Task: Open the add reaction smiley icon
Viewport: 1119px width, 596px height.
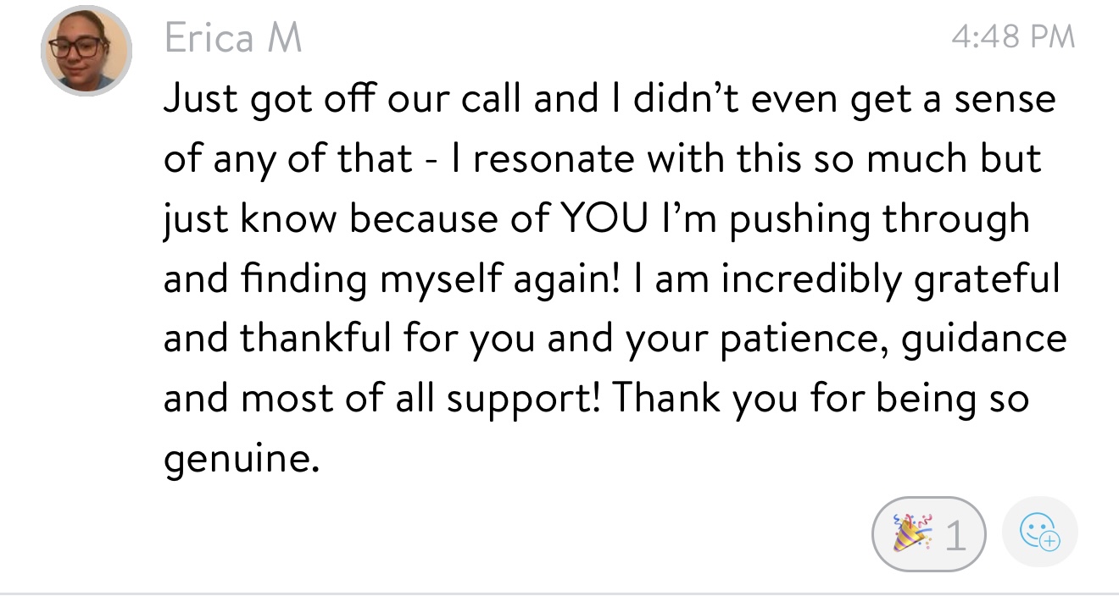Action: [1039, 534]
